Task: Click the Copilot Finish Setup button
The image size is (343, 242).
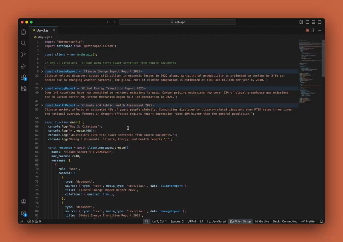Action: pos(240,221)
